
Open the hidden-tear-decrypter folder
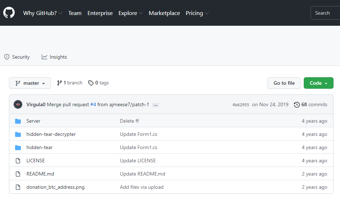click(x=51, y=134)
